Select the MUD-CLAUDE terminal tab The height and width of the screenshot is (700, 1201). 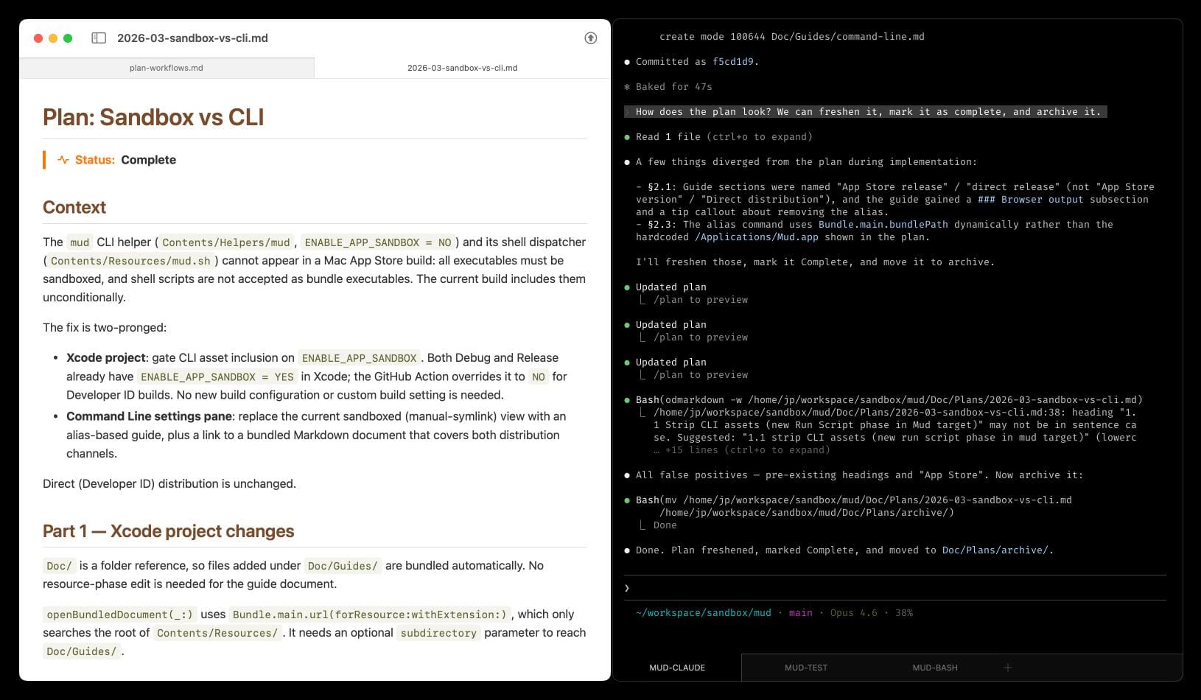(676, 668)
